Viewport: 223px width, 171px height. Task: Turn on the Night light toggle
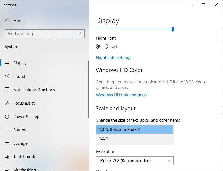(102, 47)
